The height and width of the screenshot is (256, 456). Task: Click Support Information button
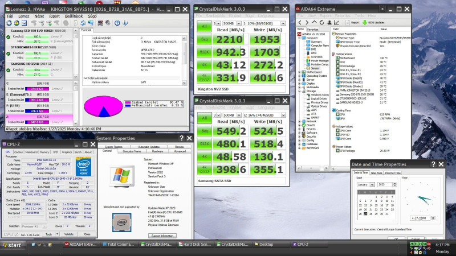tap(162, 236)
